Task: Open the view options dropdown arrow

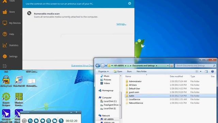Action: (201, 71)
